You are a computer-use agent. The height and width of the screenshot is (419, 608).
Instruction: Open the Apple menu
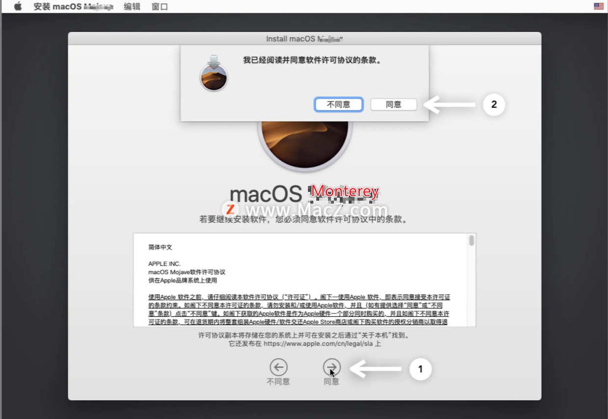click(18, 6)
